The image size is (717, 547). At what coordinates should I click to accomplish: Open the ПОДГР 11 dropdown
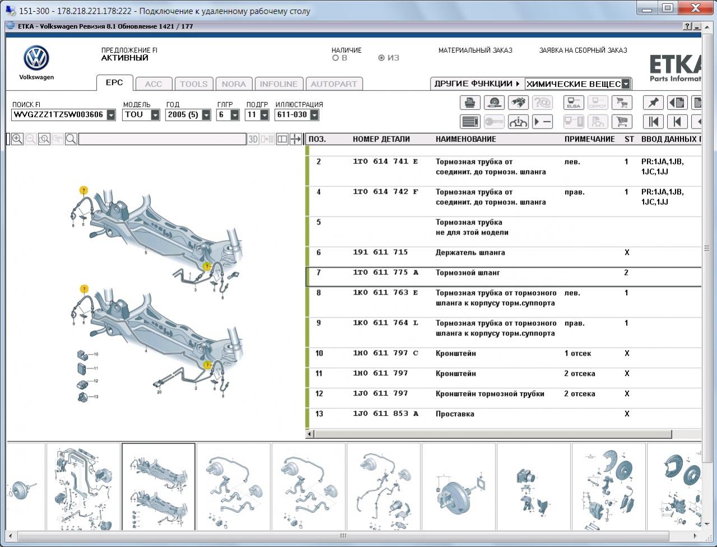pos(265,115)
